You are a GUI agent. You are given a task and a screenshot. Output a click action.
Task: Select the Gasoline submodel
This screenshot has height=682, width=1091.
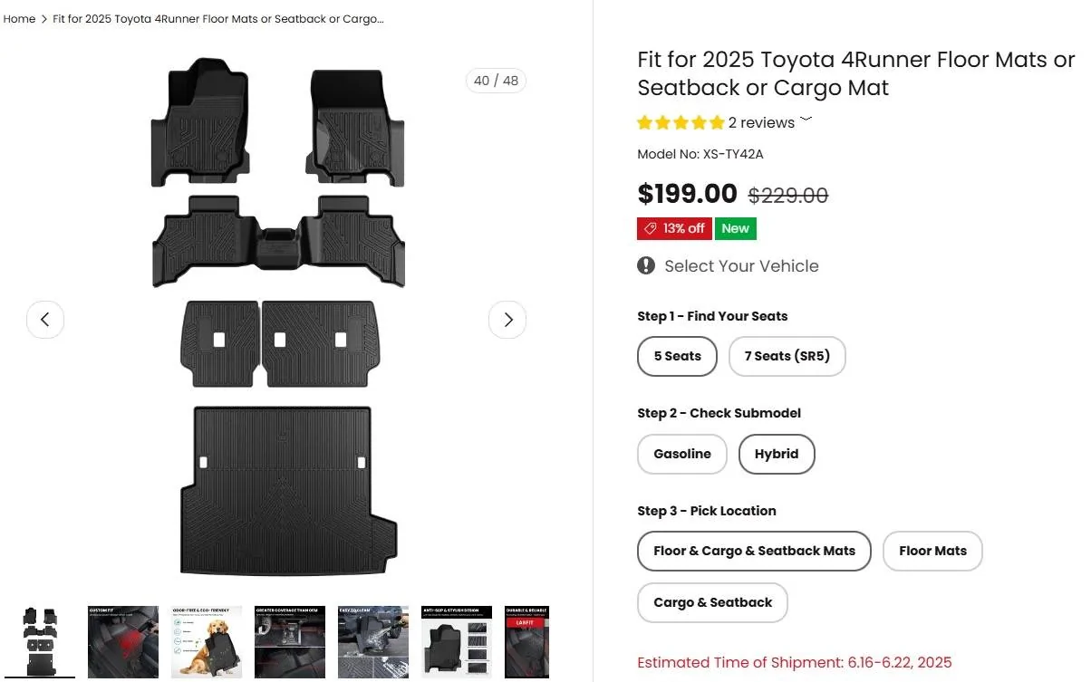[681, 454]
